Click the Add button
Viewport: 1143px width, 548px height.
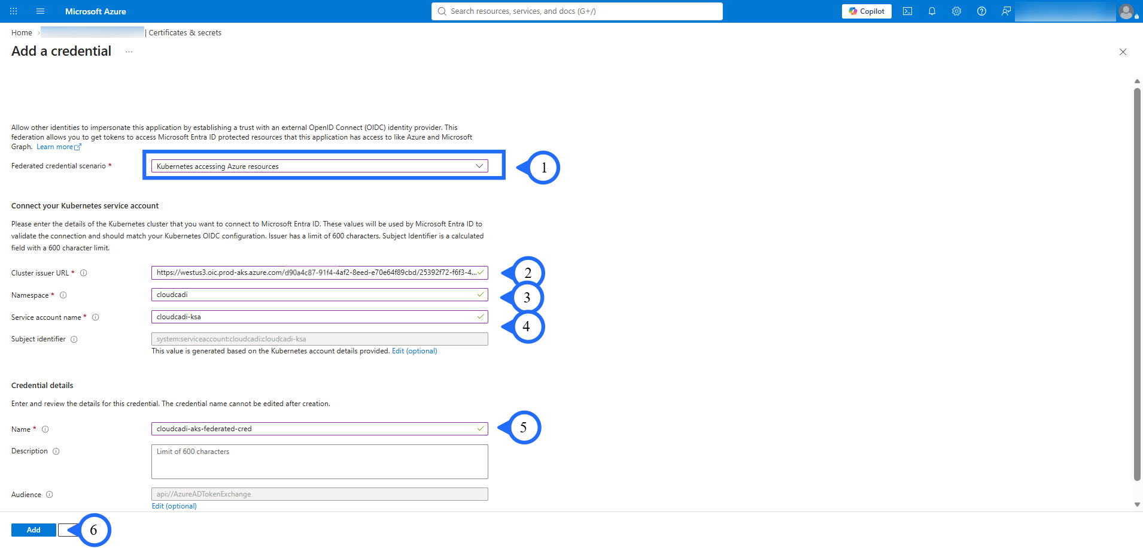tap(34, 530)
